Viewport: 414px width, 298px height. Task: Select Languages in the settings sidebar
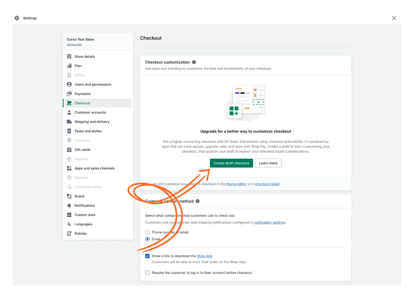83,224
